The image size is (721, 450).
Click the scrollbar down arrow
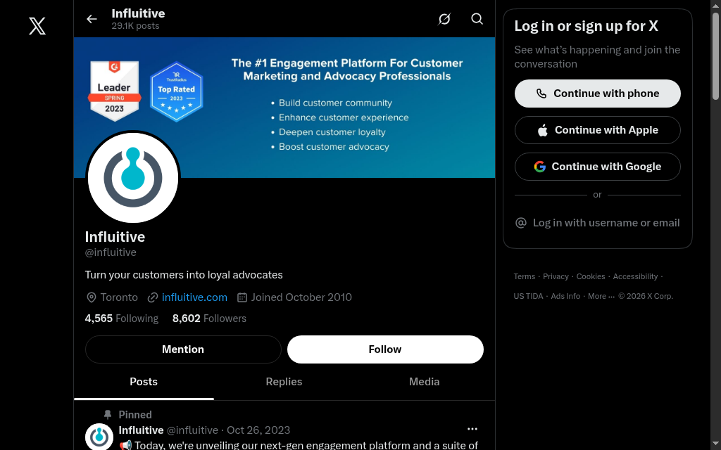point(715,444)
